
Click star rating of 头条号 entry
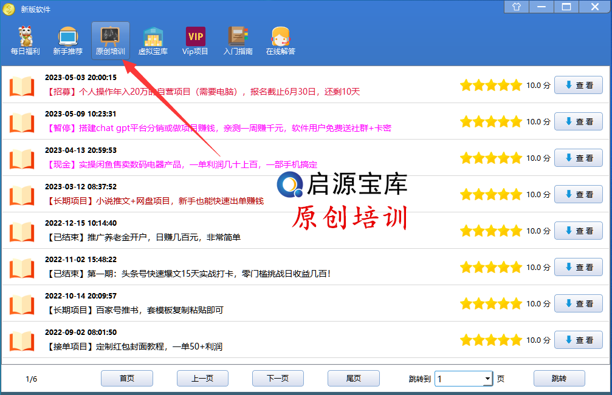click(x=491, y=267)
